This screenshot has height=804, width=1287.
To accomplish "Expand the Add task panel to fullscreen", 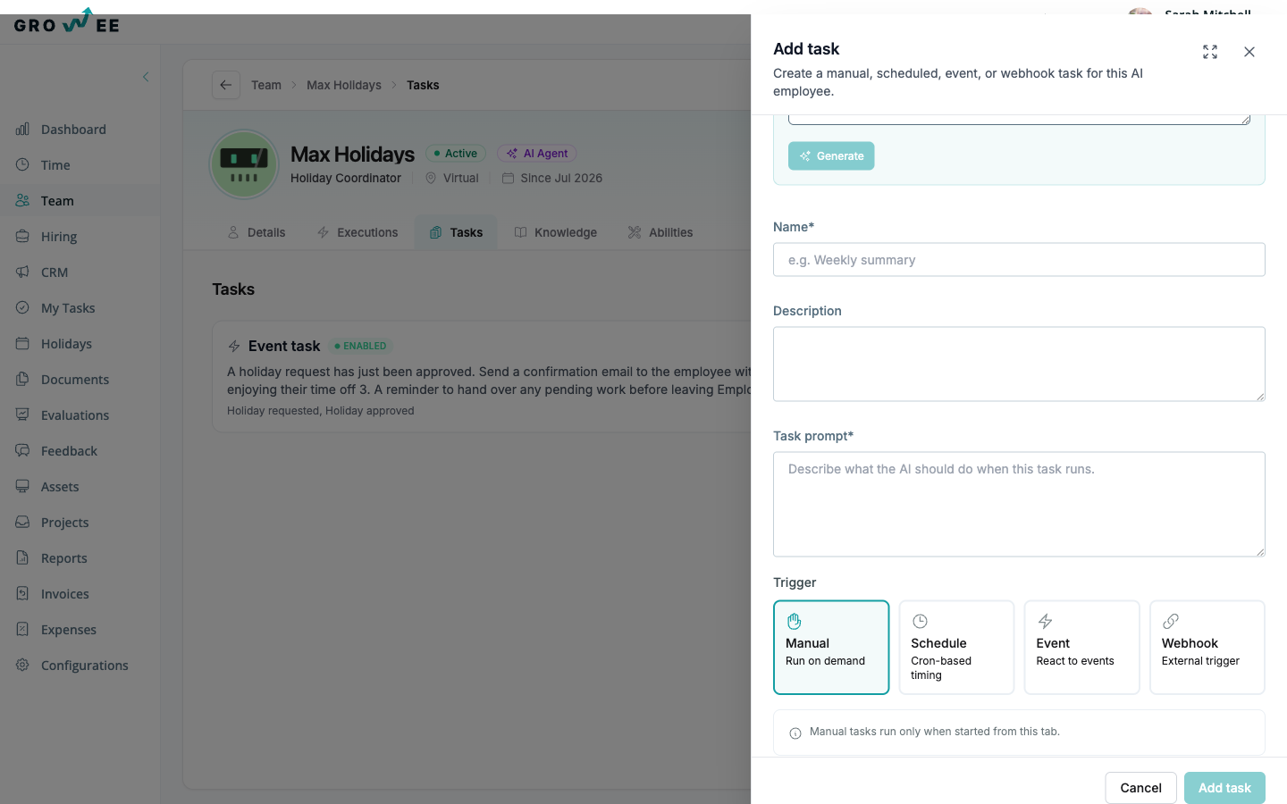I will (1210, 52).
